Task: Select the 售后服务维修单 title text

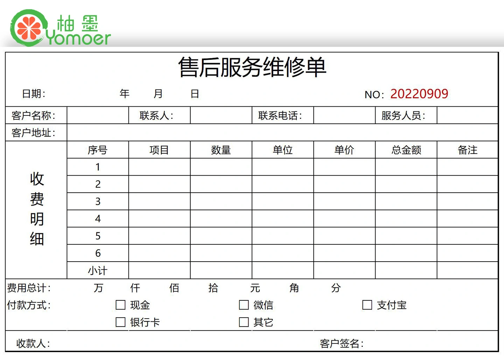Action: (252, 67)
